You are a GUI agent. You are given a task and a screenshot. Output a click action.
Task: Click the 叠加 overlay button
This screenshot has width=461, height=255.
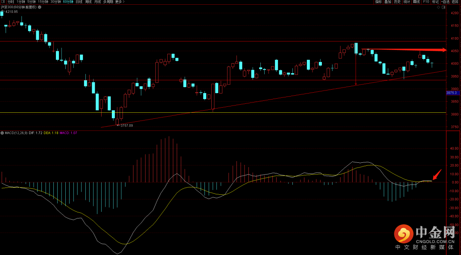coord(388,2)
